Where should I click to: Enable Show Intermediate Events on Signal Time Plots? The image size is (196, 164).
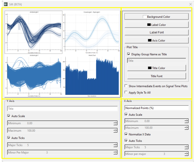click(126, 86)
